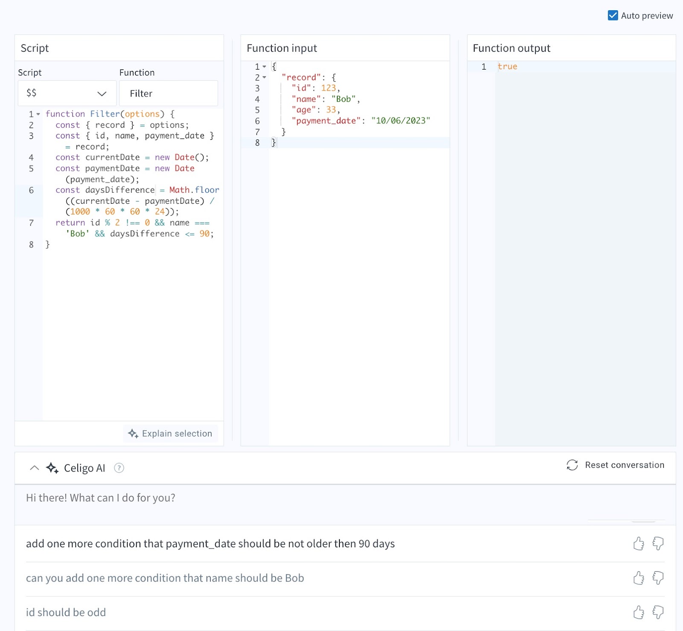Click the "id": 123 line in input
Image resolution: width=683 pixels, height=631 pixels.
coord(316,88)
